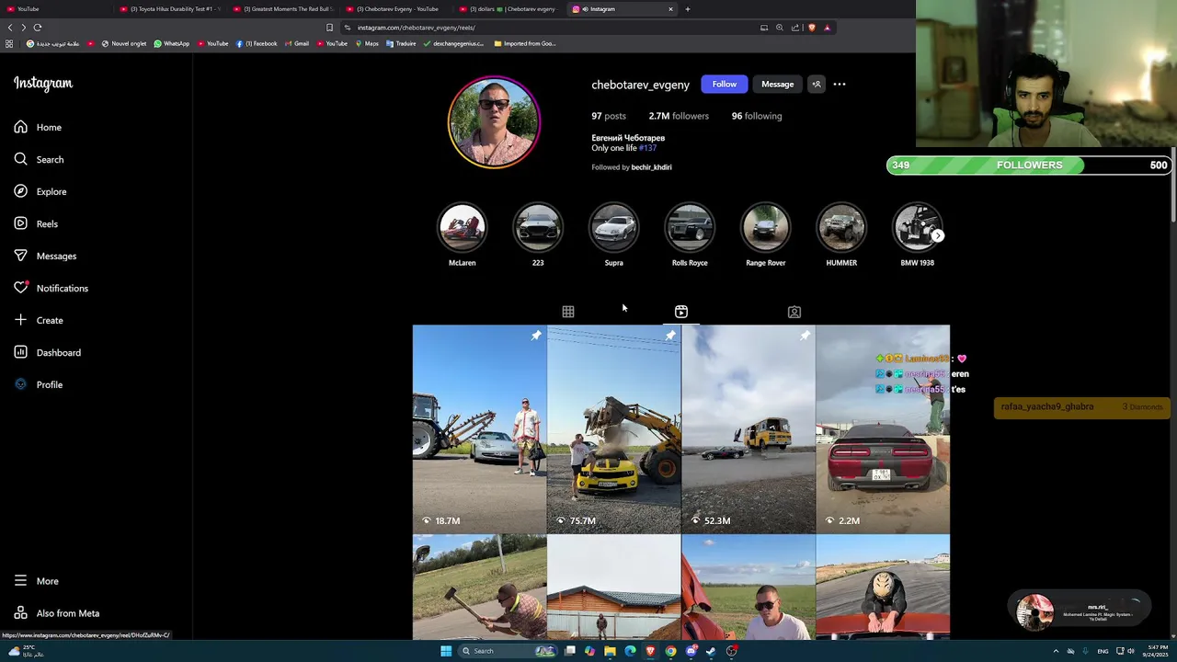Click the Message button on the profile

pyautogui.click(x=777, y=85)
